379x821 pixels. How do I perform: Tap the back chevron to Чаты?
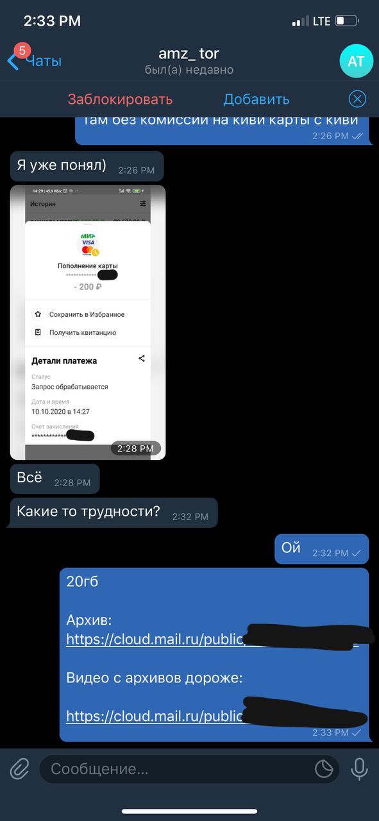(x=12, y=62)
